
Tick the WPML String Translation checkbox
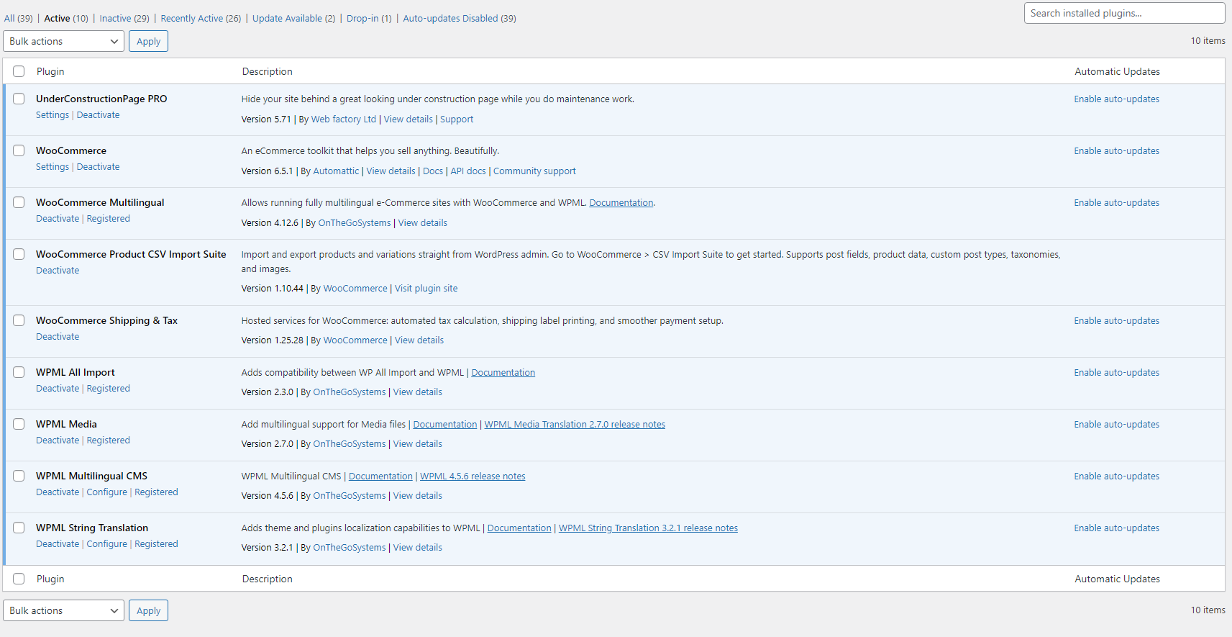19,528
